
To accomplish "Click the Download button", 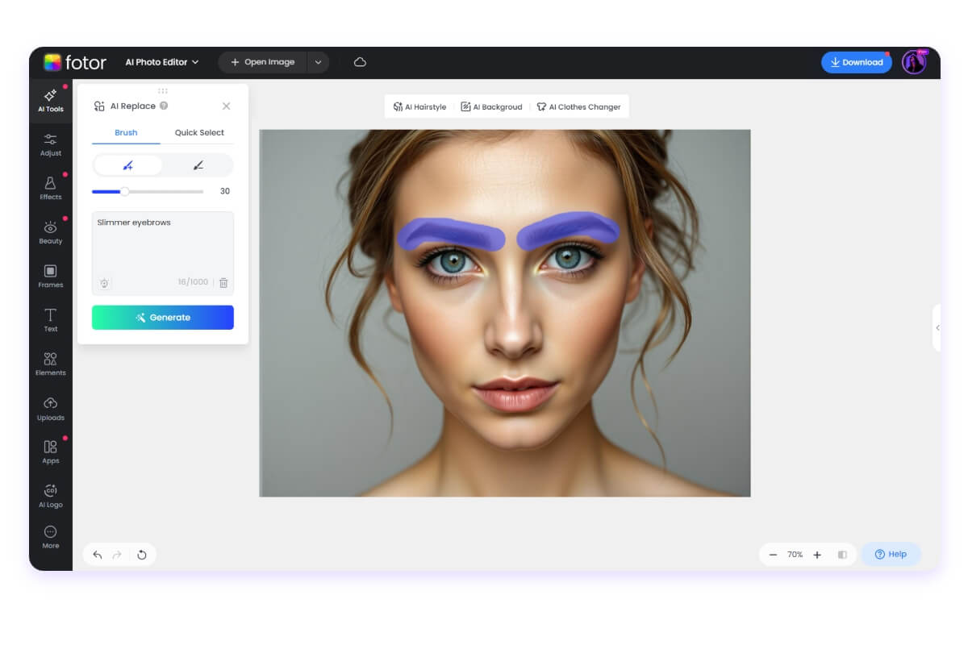I will (856, 62).
